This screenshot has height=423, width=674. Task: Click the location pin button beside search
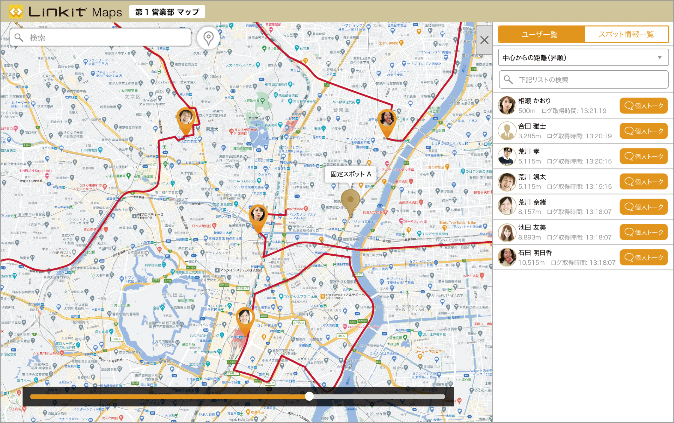[208, 38]
